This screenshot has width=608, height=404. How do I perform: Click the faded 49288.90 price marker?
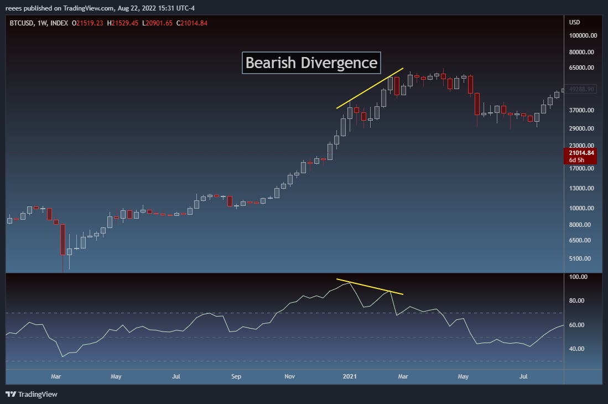(x=580, y=89)
